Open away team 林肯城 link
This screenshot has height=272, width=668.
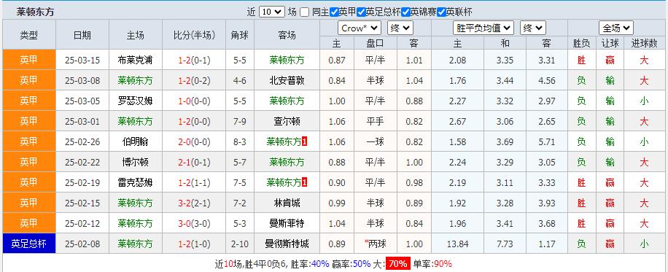click(287, 203)
